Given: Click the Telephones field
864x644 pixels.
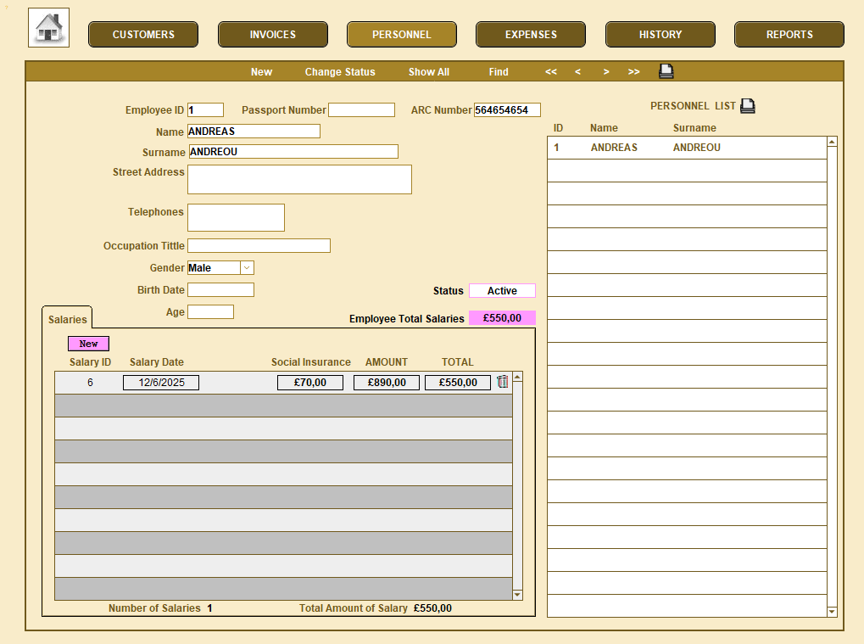Looking at the screenshot, I should 236,217.
